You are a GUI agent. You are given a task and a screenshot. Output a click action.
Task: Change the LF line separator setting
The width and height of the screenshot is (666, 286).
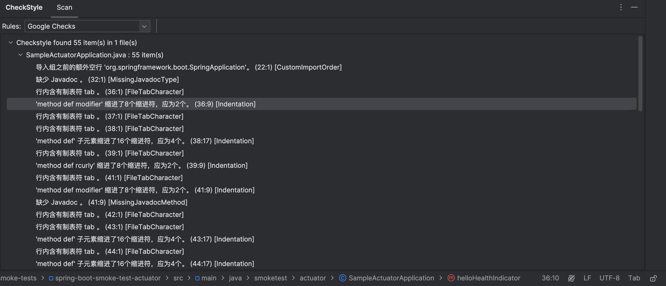[x=587, y=278]
